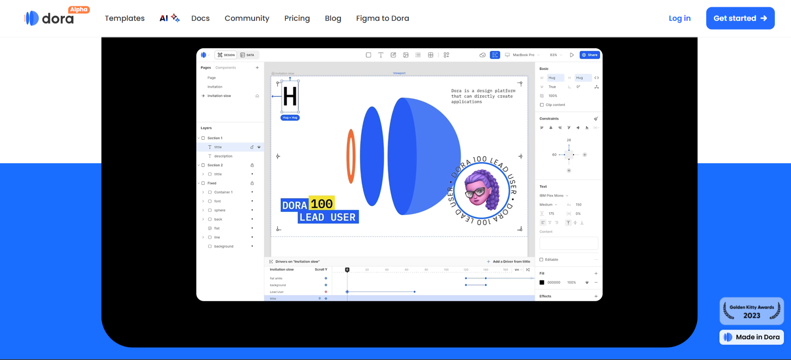This screenshot has width=791, height=360.
Task: Expand the Container 1 layer
Action: point(203,192)
